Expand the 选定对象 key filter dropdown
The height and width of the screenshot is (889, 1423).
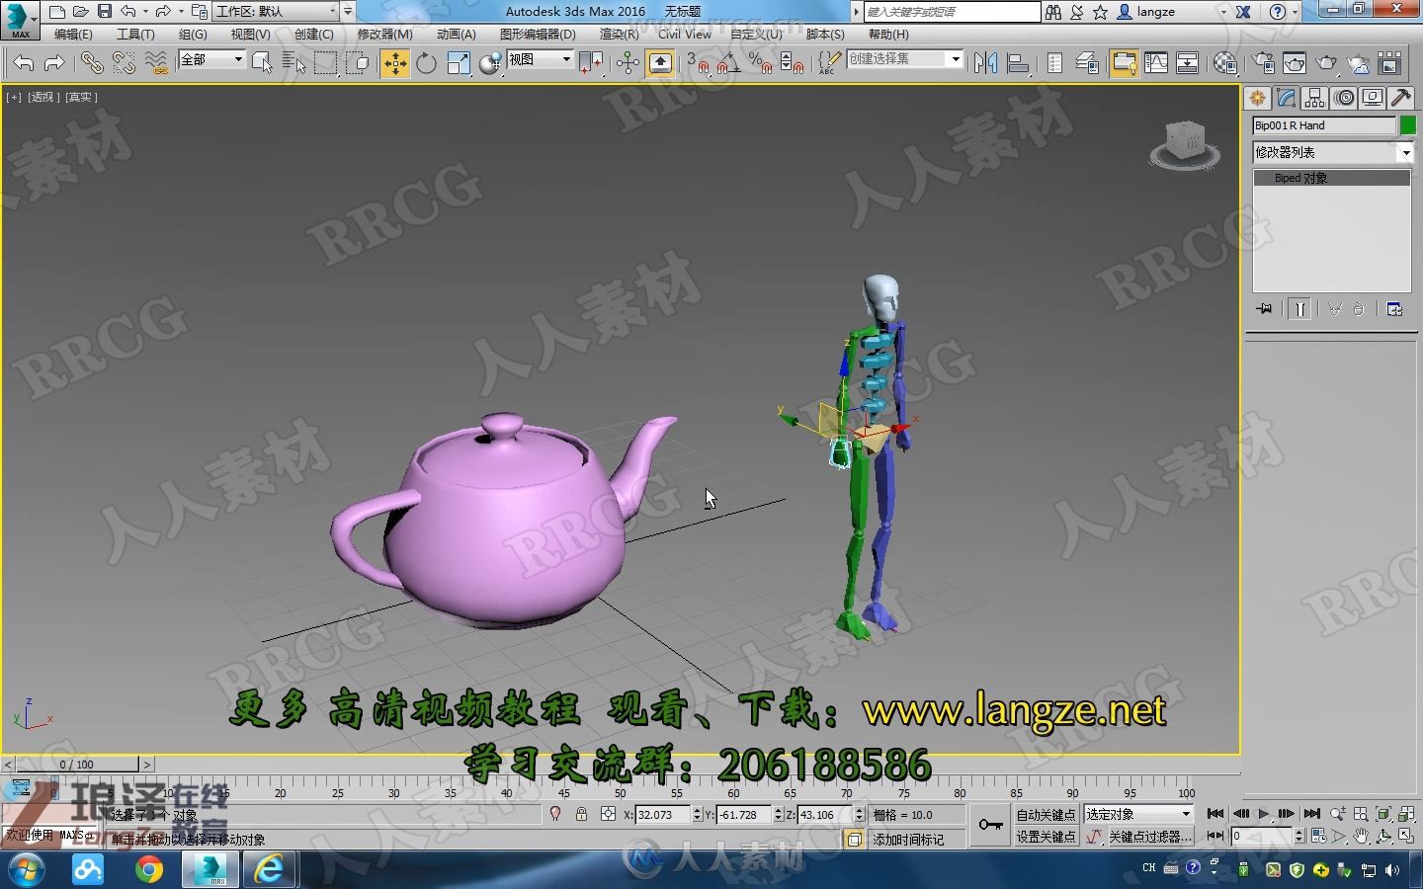[1186, 814]
